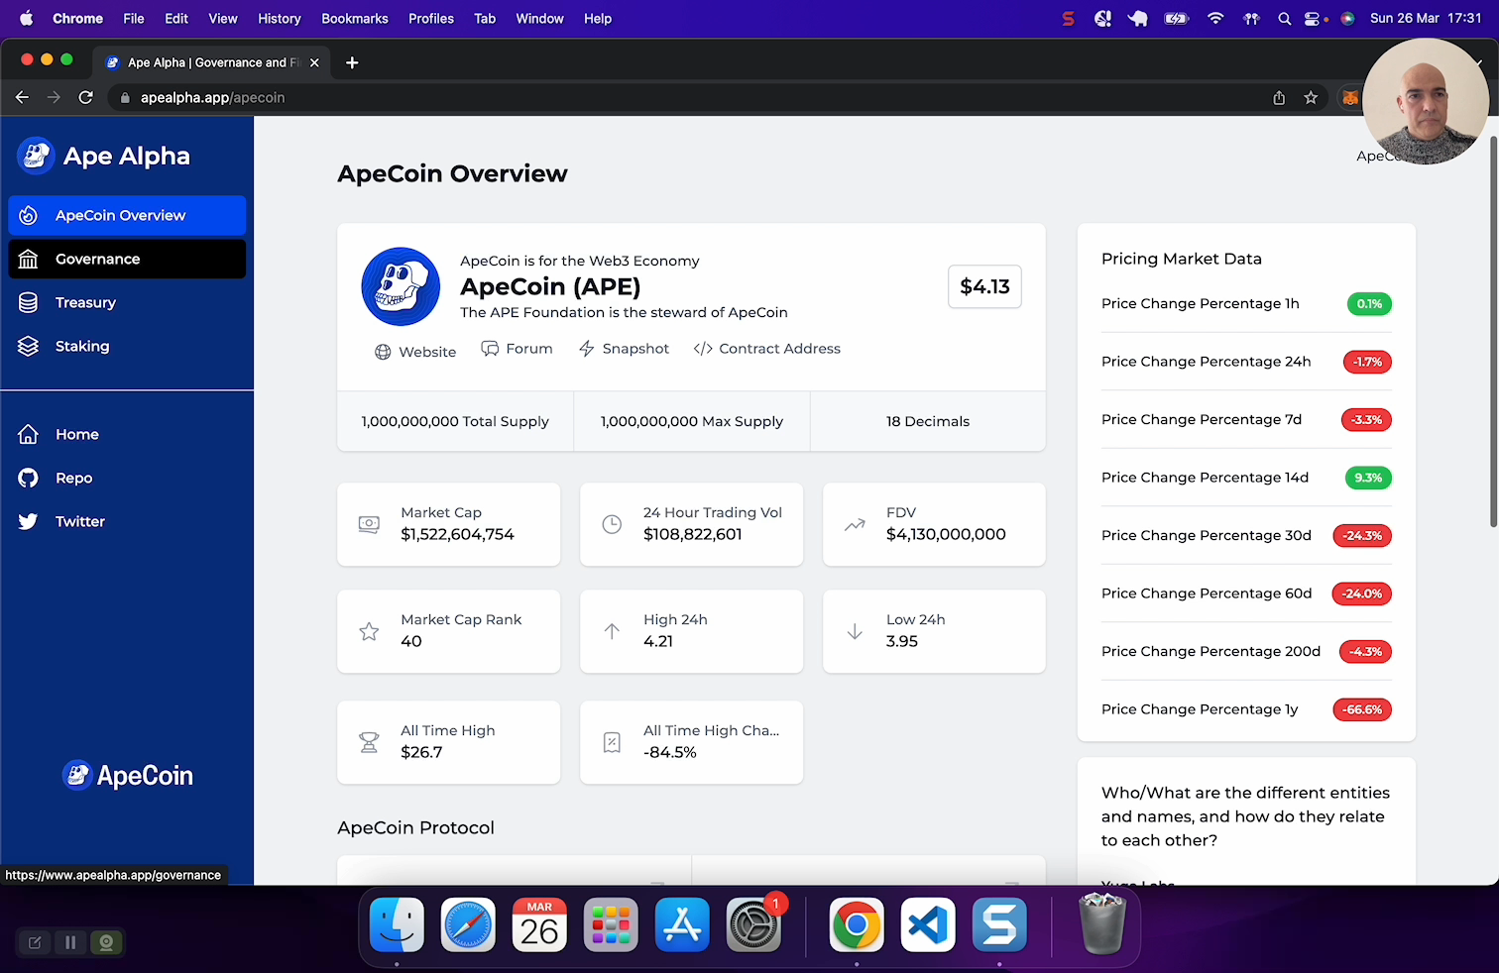This screenshot has height=973, width=1499.
Task: Click the Market Cap Rank star icon
Action: click(x=369, y=631)
